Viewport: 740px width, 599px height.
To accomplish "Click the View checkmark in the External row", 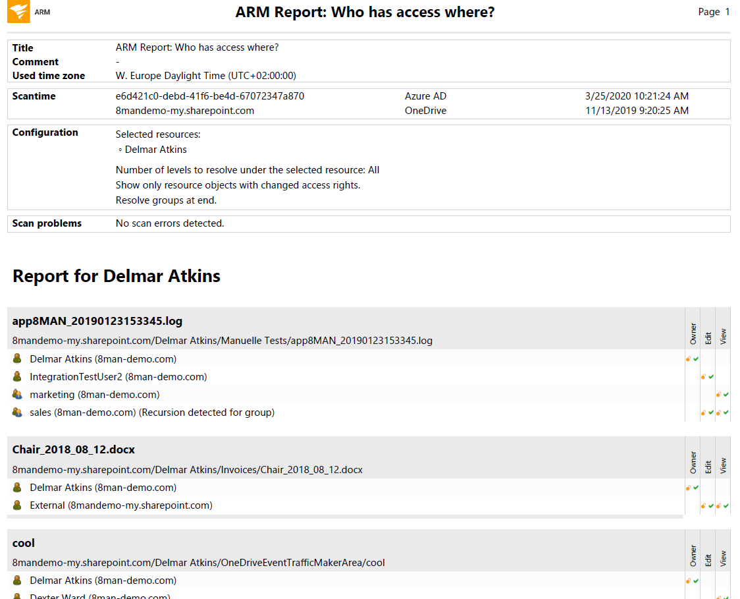I will coord(726,505).
